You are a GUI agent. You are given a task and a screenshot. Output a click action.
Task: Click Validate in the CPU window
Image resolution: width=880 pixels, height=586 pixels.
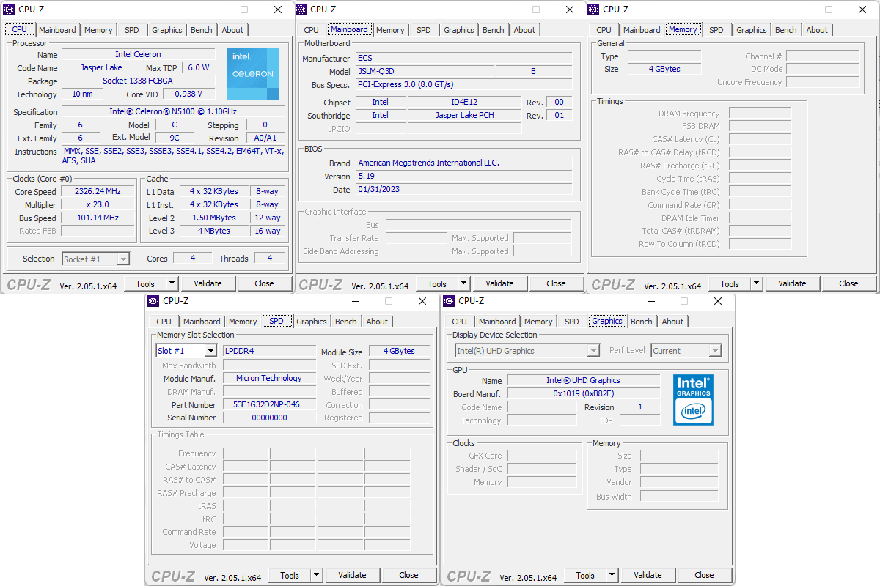[208, 283]
